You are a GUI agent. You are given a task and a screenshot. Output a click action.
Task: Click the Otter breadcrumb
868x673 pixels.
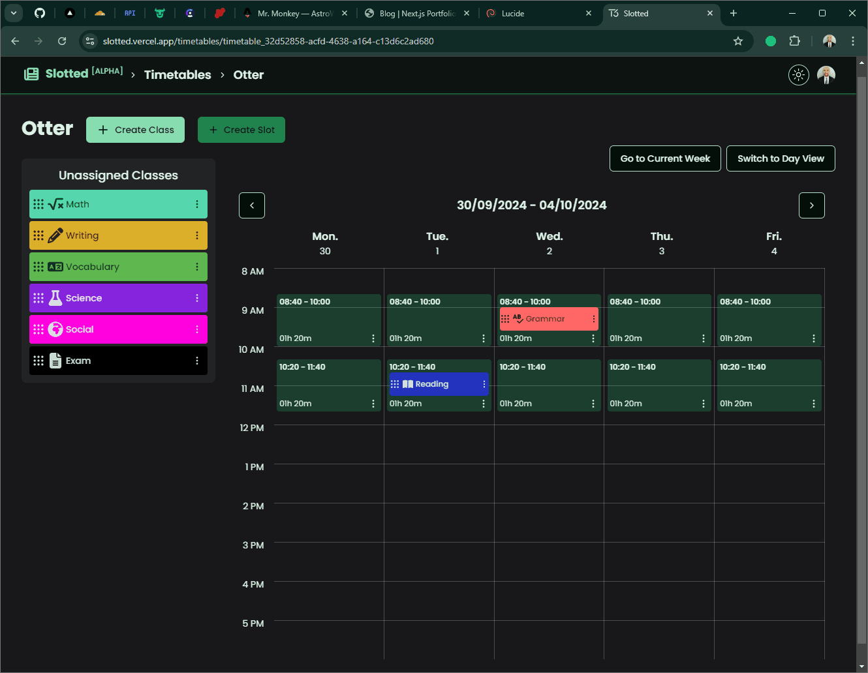pos(249,75)
